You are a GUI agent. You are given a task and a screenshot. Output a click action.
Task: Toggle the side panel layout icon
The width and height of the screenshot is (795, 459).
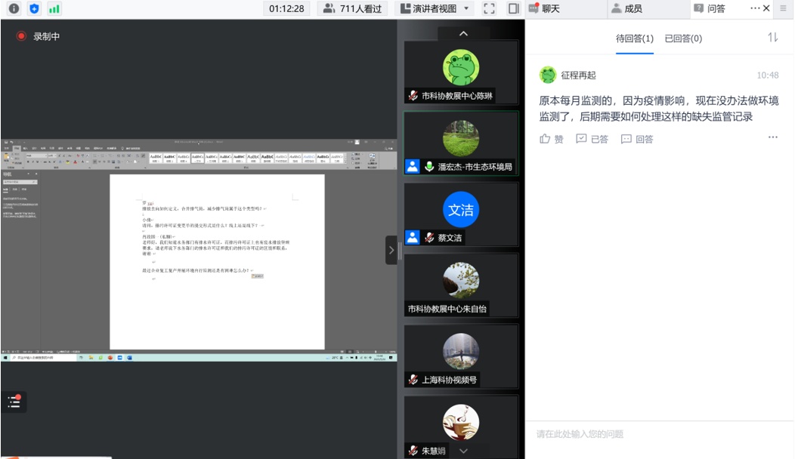click(514, 9)
